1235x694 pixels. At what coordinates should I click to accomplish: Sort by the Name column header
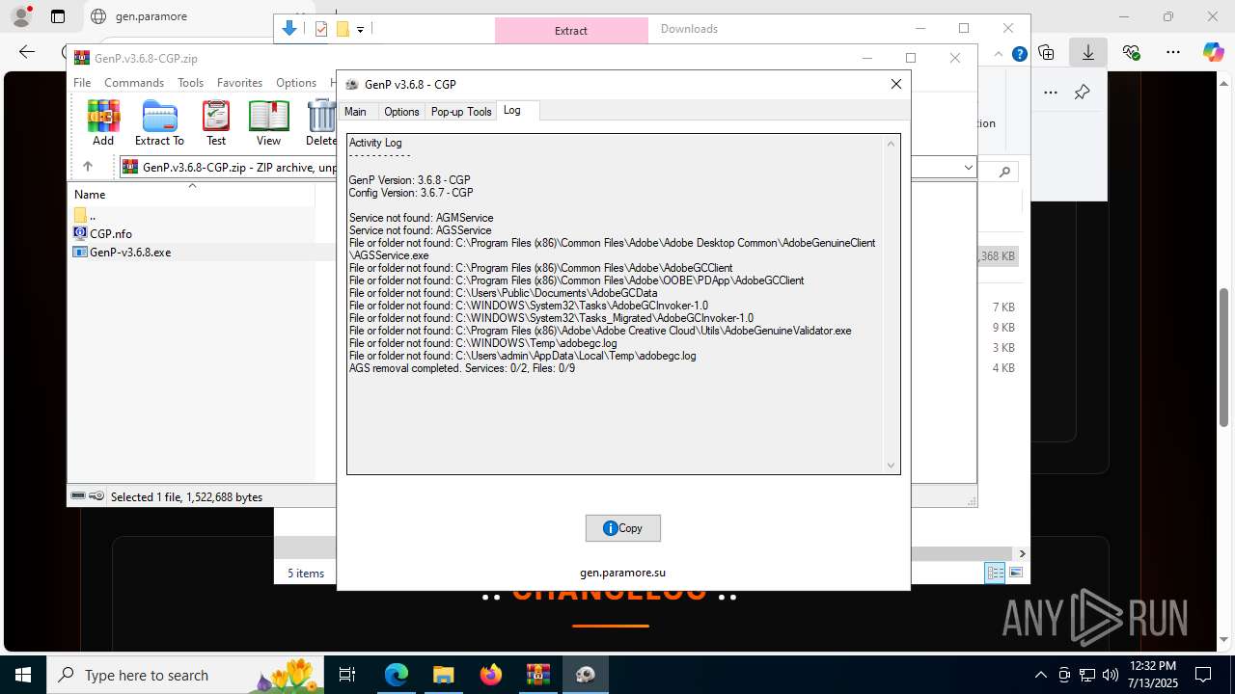[x=90, y=194]
